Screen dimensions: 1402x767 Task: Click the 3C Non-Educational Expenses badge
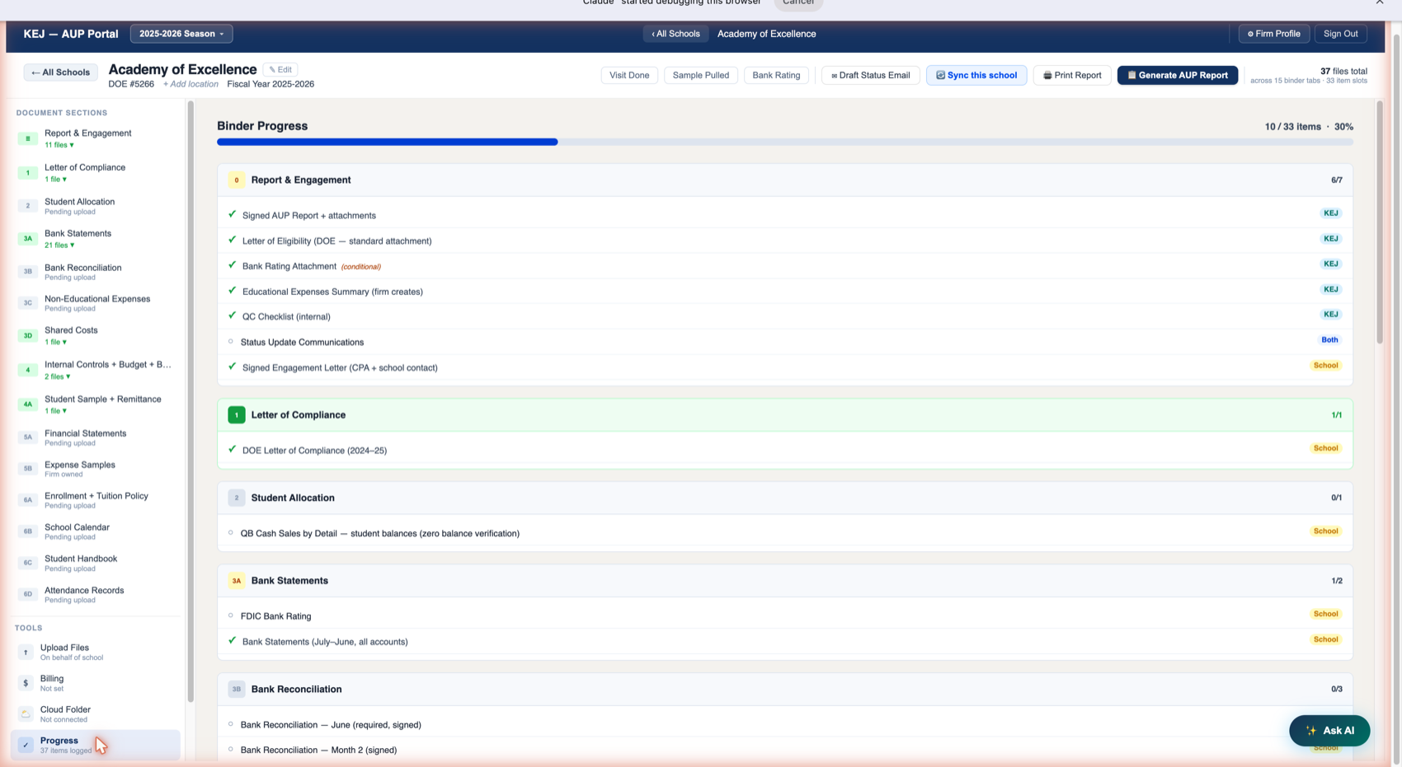pos(27,303)
